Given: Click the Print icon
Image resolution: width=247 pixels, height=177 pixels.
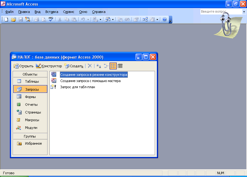Looking at the screenshot, I should point(37,19).
